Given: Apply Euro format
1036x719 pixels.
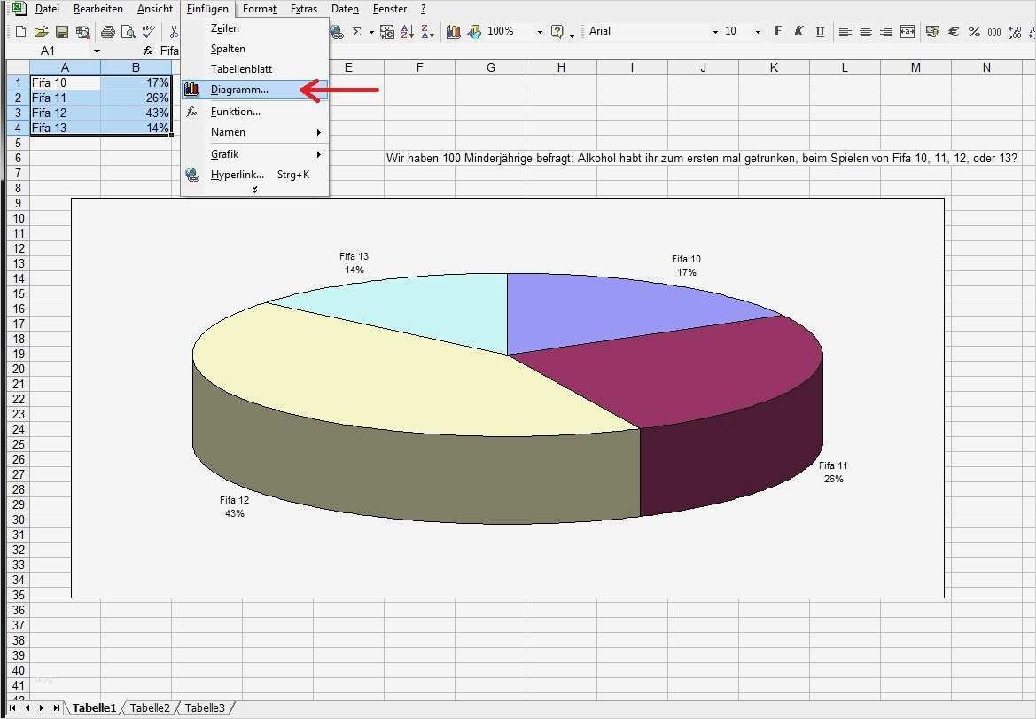Looking at the screenshot, I should [x=954, y=32].
